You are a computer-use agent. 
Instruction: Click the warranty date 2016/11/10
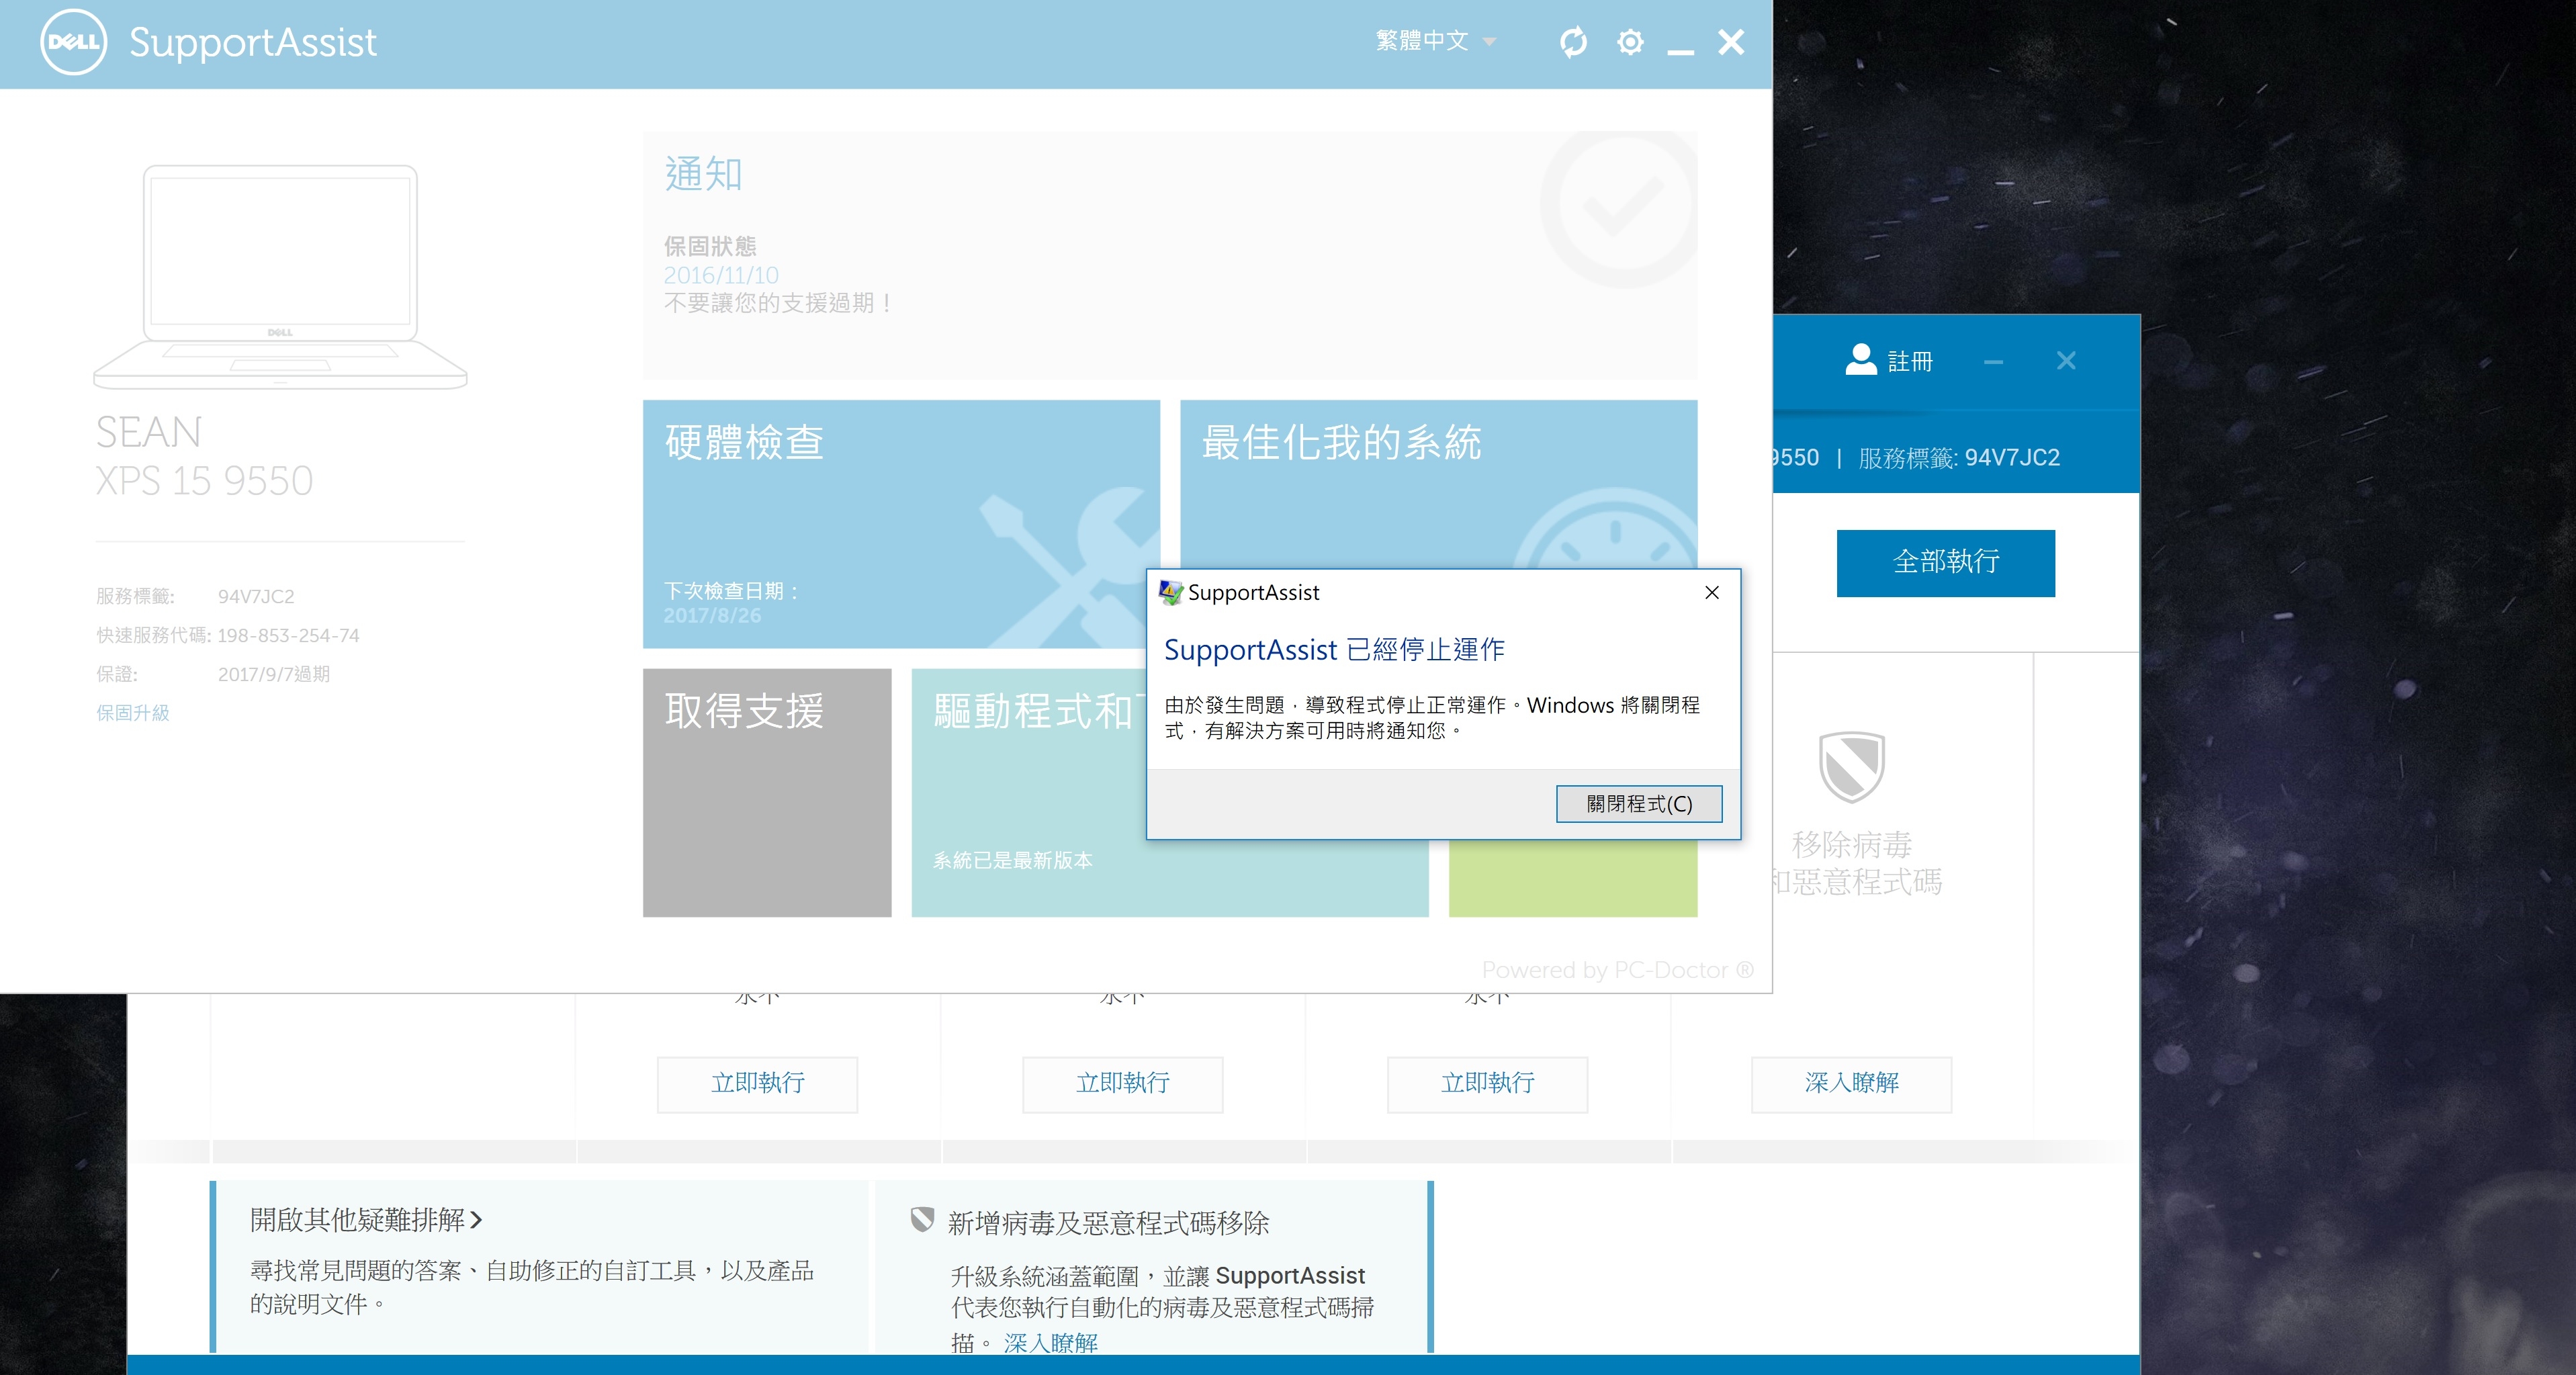pyautogui.click(x=721, y=275)
